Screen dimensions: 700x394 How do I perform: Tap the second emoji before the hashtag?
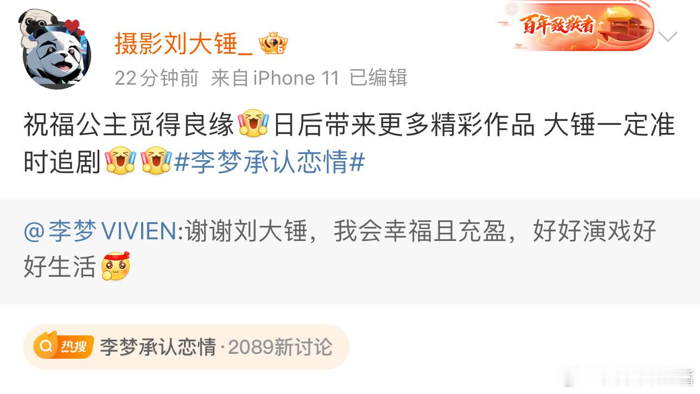[x=156, y=161]
